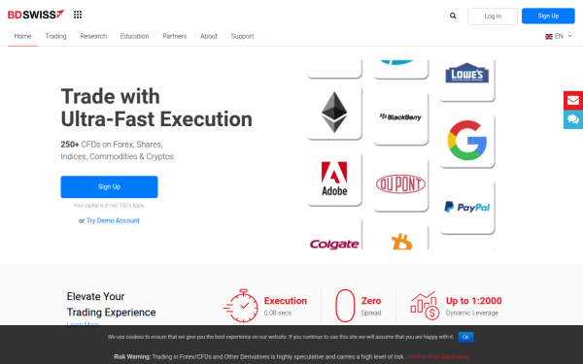The image size is (583, 364).
Task: Open the Trading menu
Action: (55, 36)
